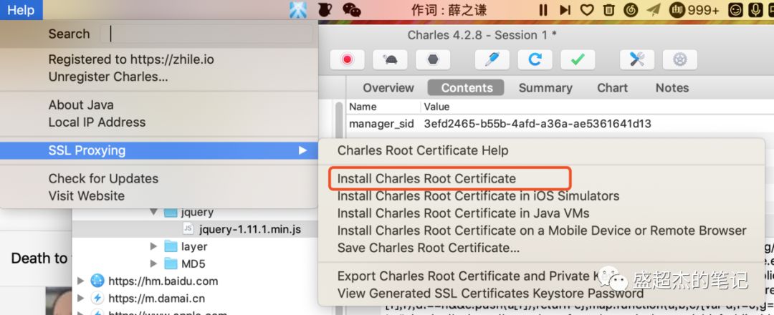Viewport: 774px width, 315px height.
Task: Choose Install Charles Root Certificate in iOS Simulators
Action: (478, 195)
